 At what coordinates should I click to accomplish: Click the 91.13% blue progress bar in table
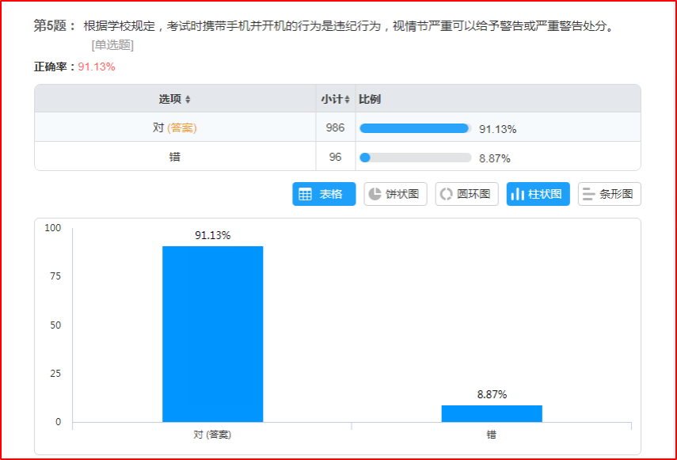[x=414, y=128]
